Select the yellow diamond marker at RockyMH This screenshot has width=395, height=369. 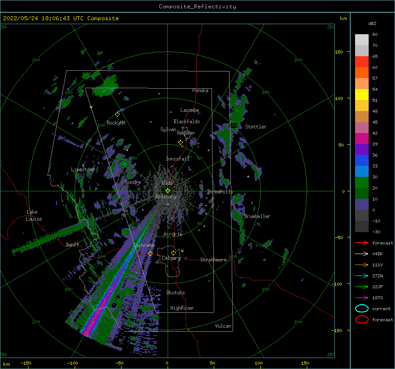tap(117, 115)
